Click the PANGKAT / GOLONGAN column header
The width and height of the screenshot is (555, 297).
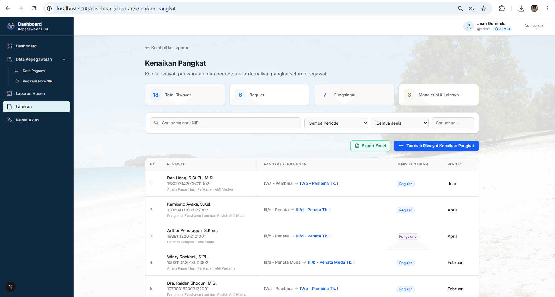click(x=285, y=164)
